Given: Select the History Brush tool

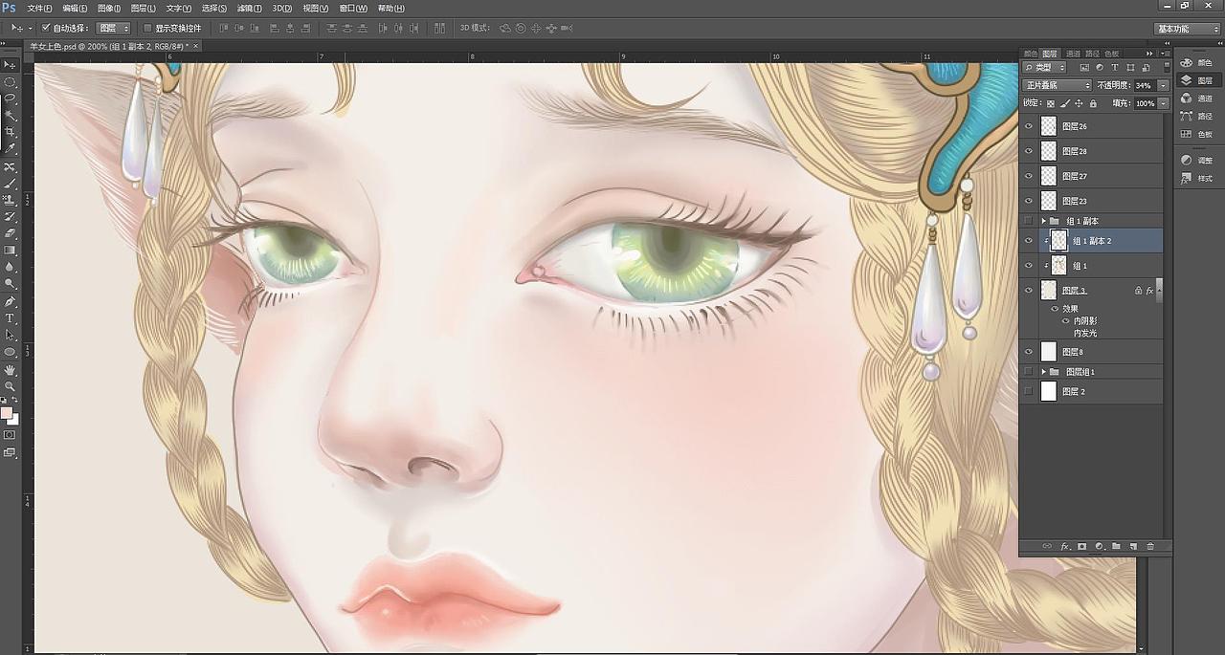Looking at the screenshot, I should coord(10,215).
